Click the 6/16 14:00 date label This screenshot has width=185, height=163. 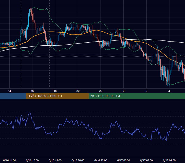click(x=10, y=160)
